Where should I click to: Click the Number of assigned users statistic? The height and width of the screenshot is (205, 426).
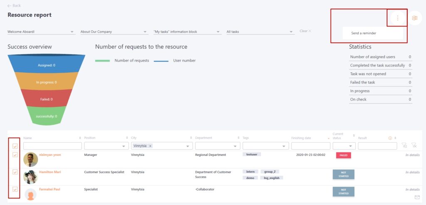[x=380, y=57]
